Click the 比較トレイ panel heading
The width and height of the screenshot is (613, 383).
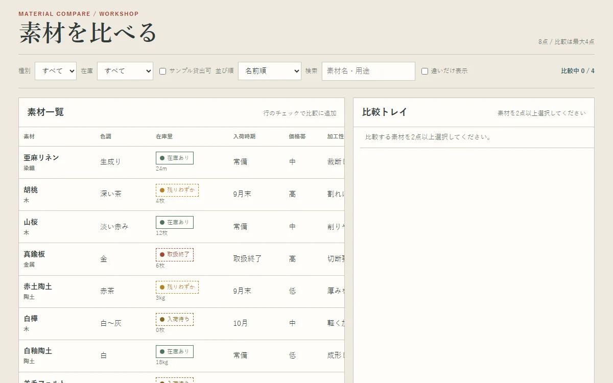385,112
